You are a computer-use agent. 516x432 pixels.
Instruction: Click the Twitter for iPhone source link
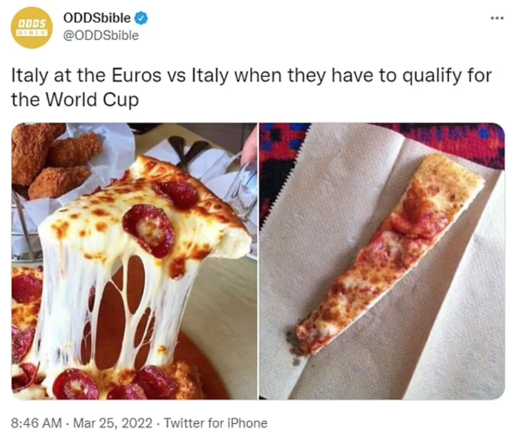pos(215,423)
